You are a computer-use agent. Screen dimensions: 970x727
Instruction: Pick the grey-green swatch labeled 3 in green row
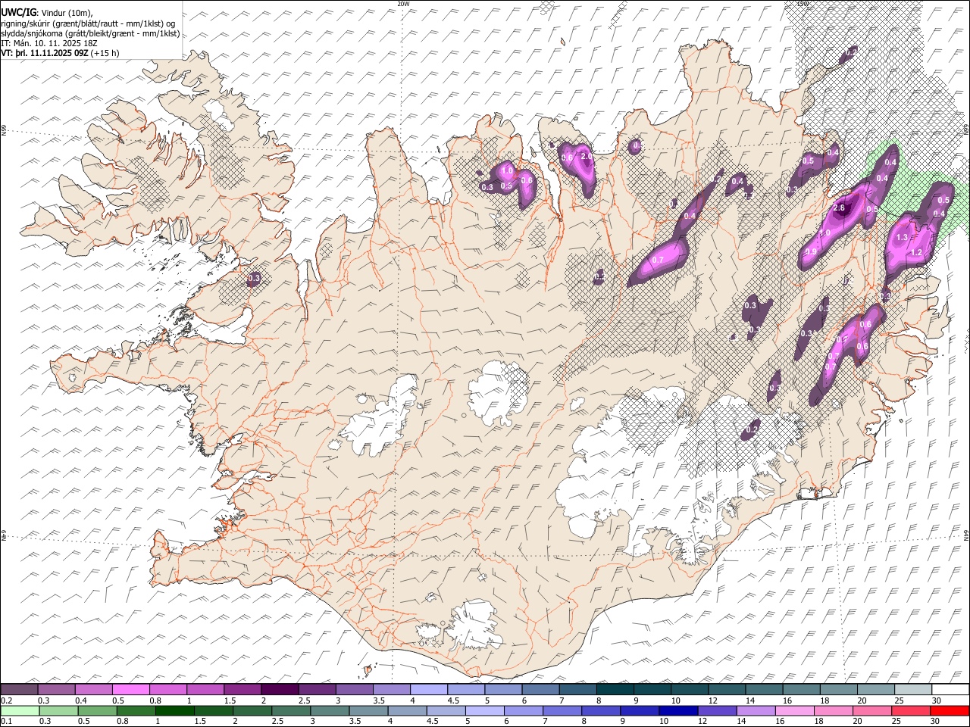point(329,710)
